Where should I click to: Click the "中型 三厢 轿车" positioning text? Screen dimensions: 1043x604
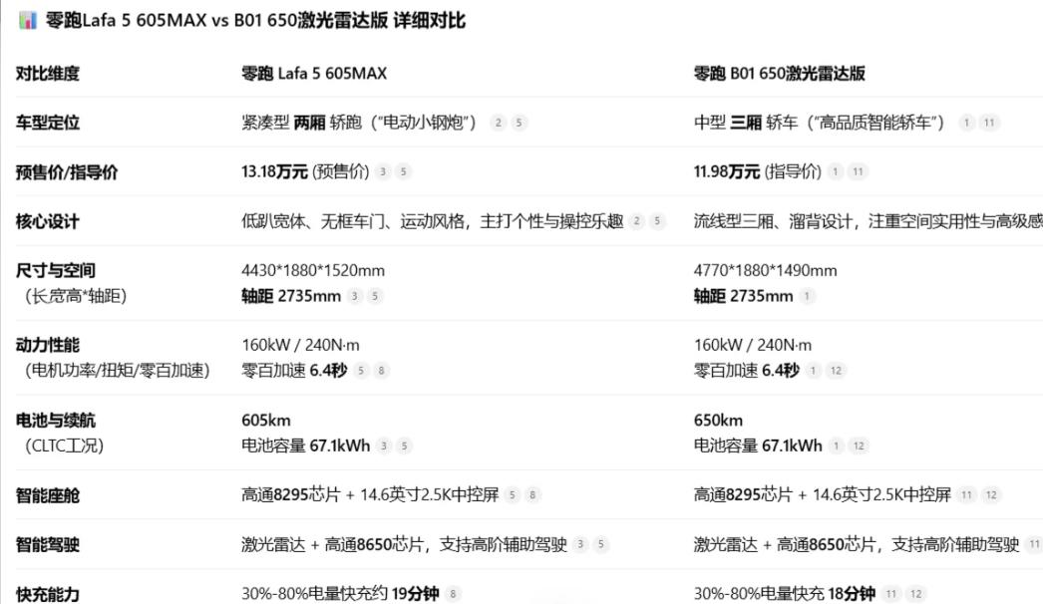(746, 123)
